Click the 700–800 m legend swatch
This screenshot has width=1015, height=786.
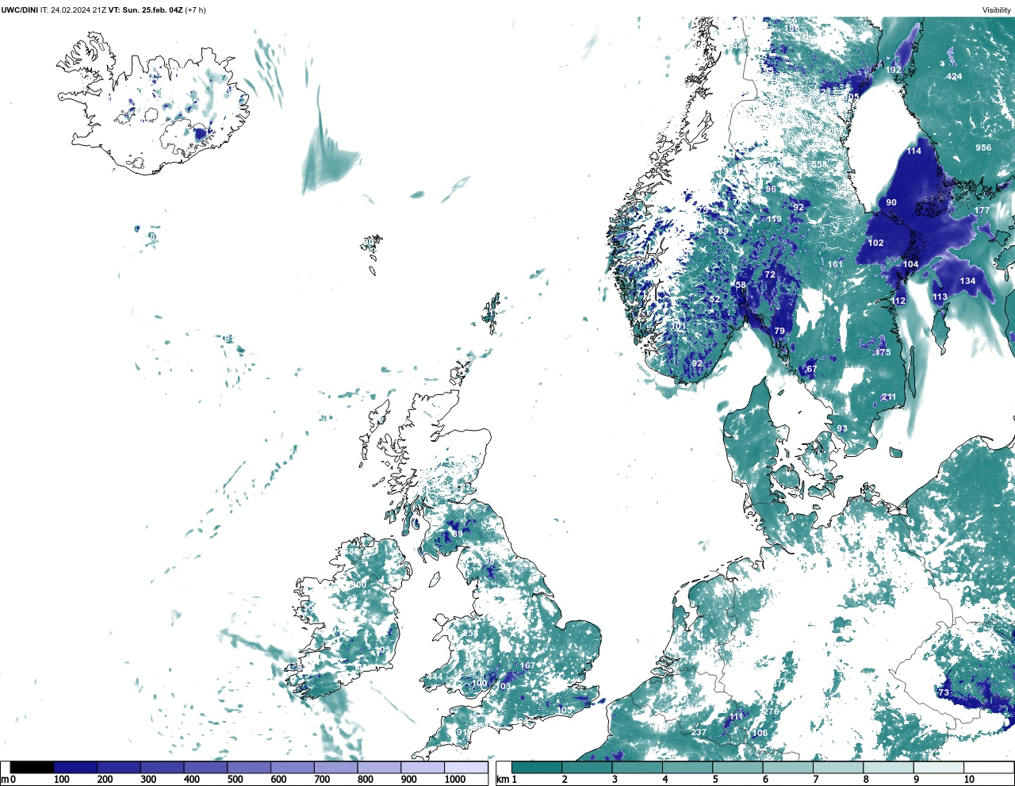336,767
